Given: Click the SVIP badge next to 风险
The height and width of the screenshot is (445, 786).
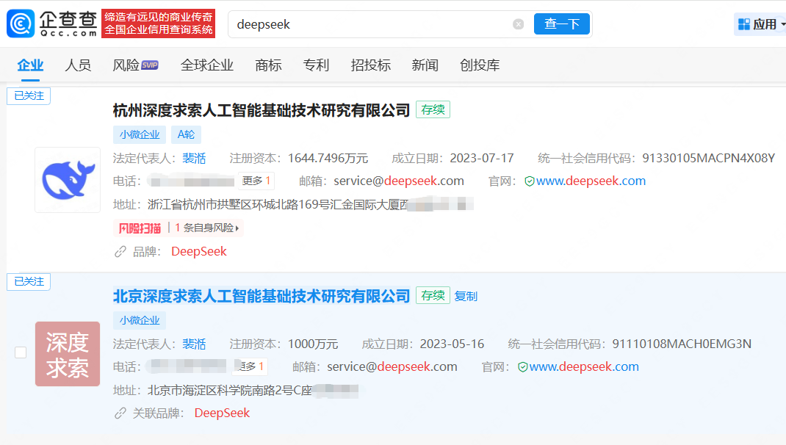Looking at the screenshot, I should click(x=150, y=65).
